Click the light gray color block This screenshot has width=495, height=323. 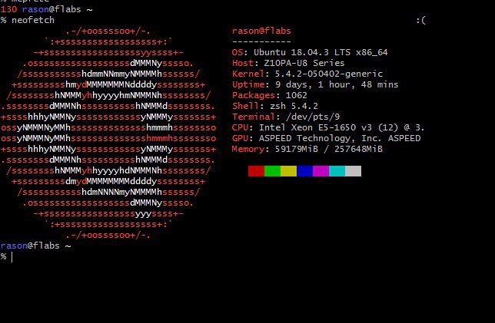(353, 171)
